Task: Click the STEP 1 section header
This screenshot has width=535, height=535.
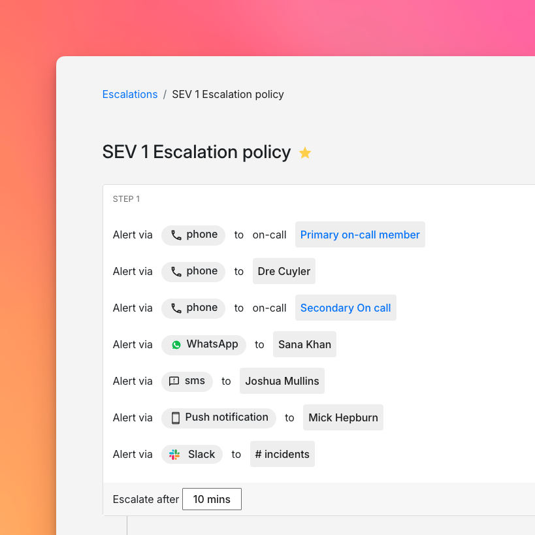Action: coord(126,199)
